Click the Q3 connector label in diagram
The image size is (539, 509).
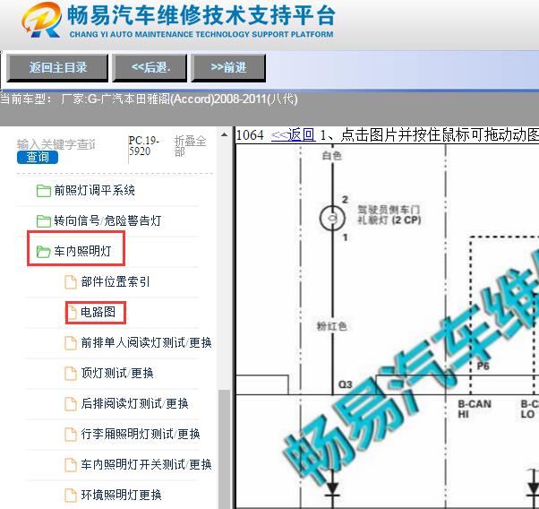[x=345, y=384]
